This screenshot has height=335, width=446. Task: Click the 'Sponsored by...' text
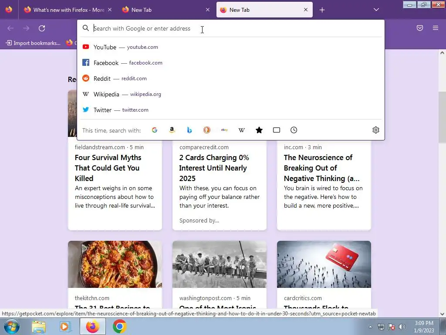click(199, 220)
